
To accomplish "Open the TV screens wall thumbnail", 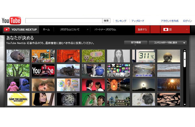I will pos(119,70).
